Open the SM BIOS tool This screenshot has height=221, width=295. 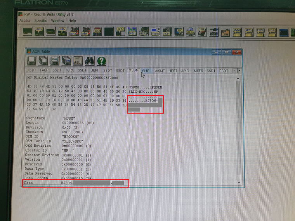(x=226, y=32)
